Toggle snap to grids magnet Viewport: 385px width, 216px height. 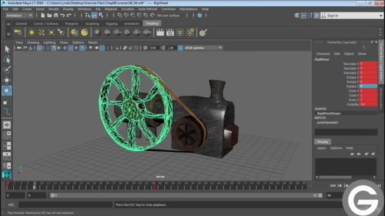click(x=120, y=16)
